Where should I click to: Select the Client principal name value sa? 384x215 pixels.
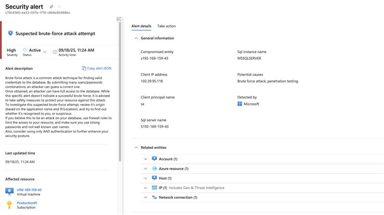coord(143,104)
